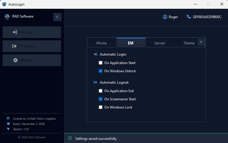Select License to United Vision Logistics text

tap(34, 119)
